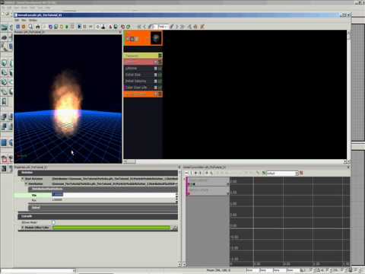Click Add LOD icon before the LOD field
This screenshot has width=365, height=274.
click(151, 27)
